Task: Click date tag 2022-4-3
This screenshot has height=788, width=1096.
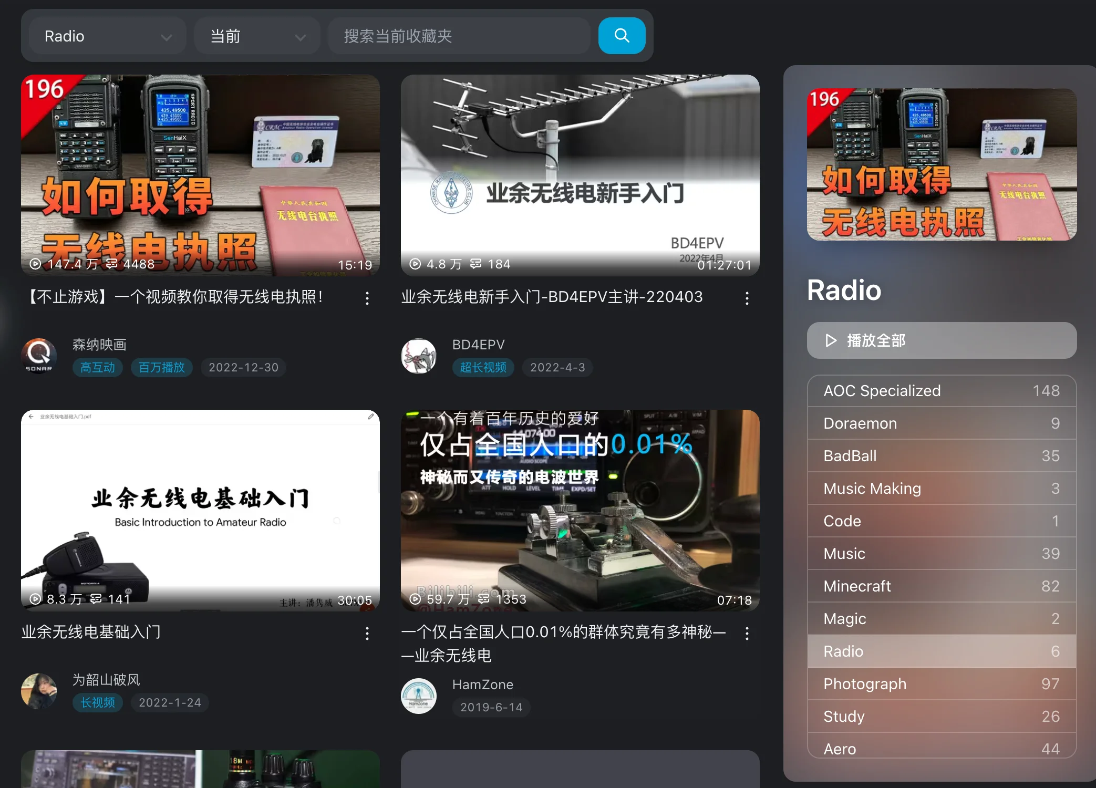Action: [557, 367]
